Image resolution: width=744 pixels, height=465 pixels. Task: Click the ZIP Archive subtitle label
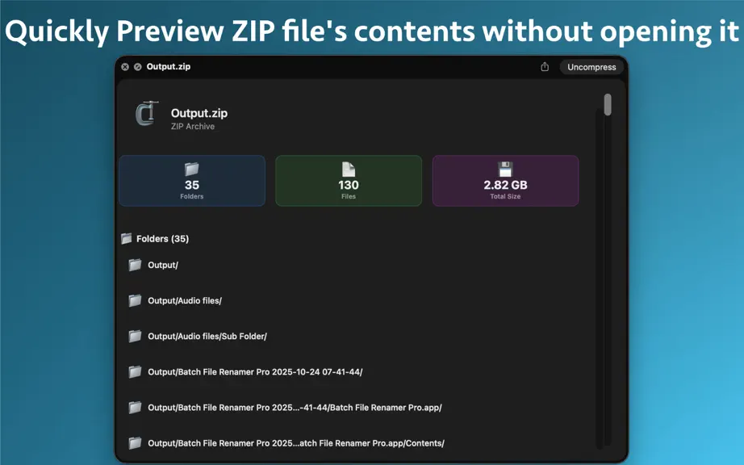pos(193,126)
